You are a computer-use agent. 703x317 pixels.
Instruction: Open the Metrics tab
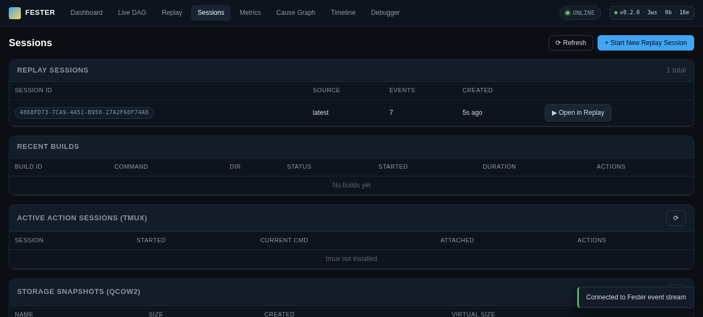click(250, 13)
